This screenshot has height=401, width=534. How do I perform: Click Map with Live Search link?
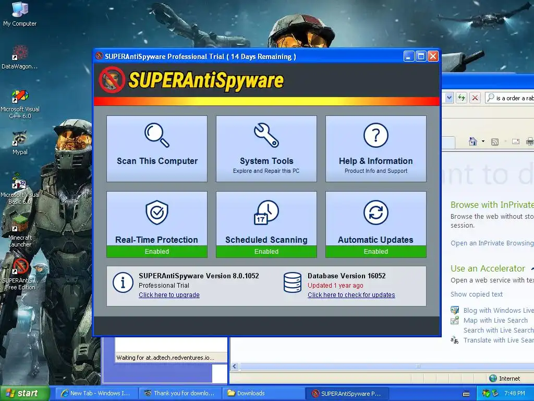pyautogui.click(x=495, y=320)
